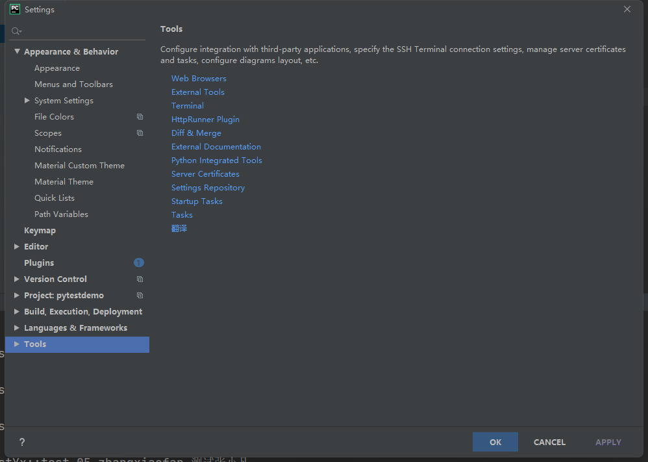Open Keymap settings
This screenshot has height=462, width=648.
(40, 231)
